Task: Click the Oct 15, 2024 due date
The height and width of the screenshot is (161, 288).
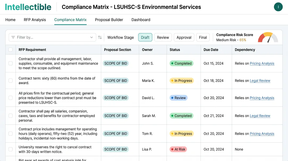Action: [213, 63]
